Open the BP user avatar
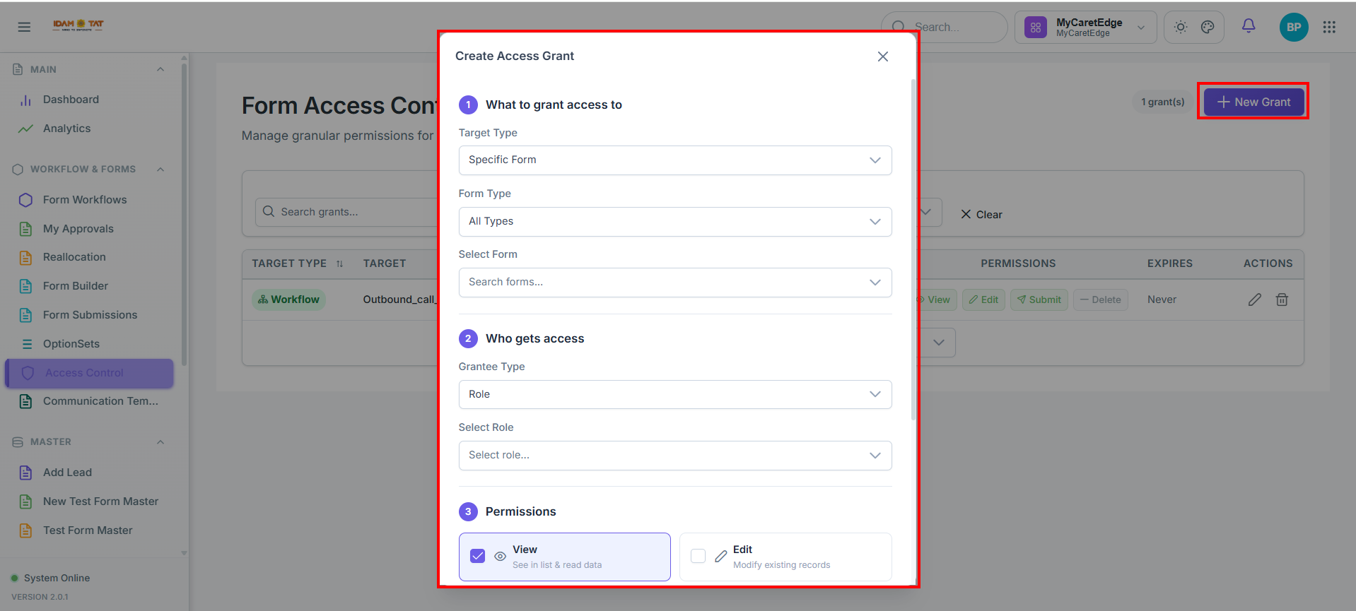This screenshot has width=1356, height=611. tap(1294, 27)
